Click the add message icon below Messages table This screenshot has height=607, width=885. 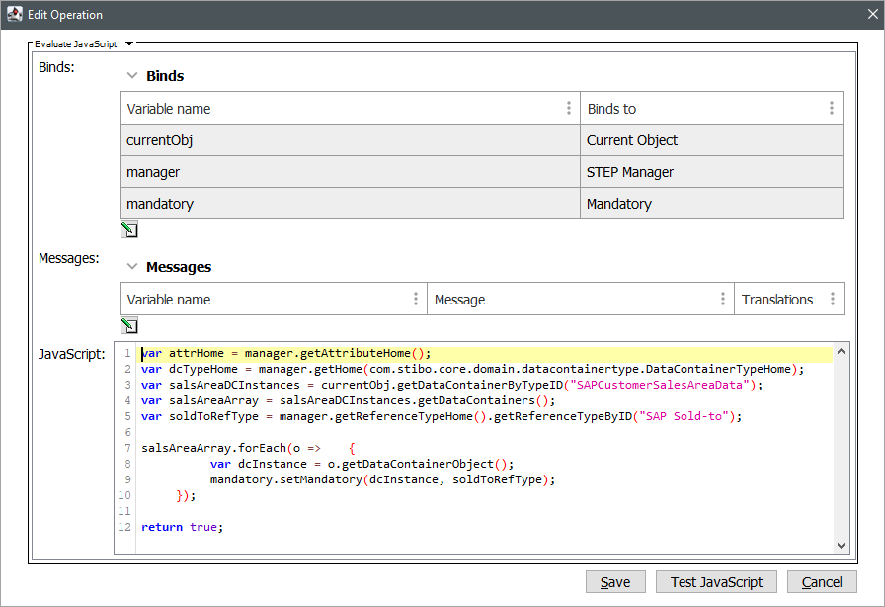[x=128, y=325]
